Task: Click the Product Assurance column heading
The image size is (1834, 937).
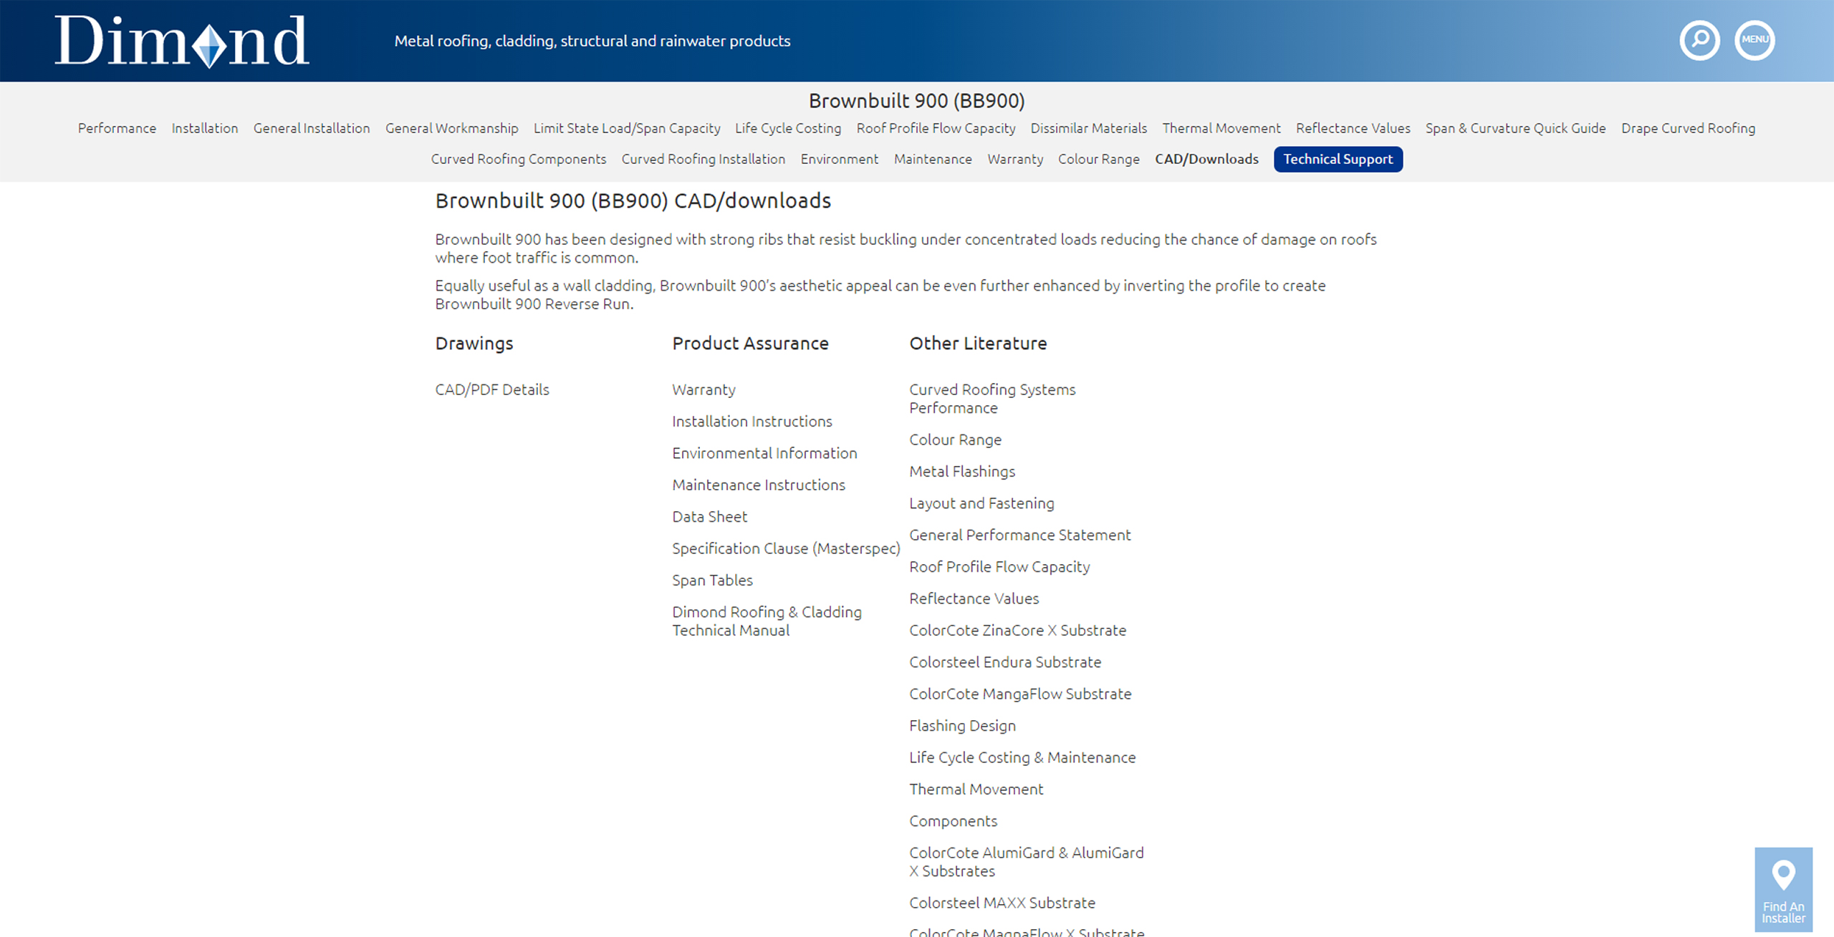Action: (750, 344)
